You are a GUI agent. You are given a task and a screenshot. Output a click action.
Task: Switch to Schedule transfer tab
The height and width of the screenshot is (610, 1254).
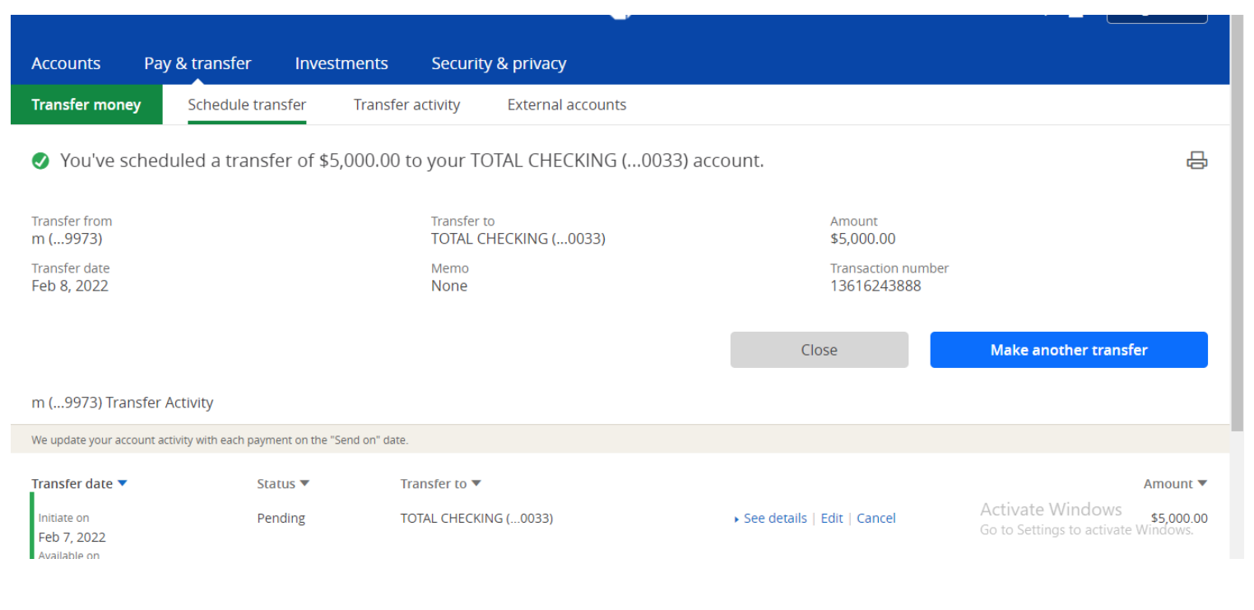point(247,105)
